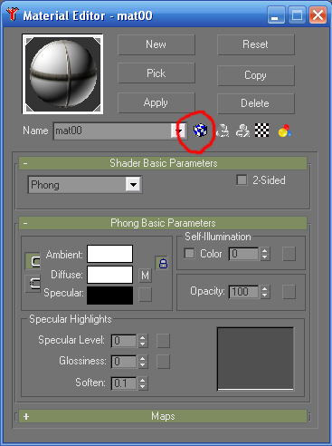Click the ambient-diffuse lock icon
The height and width of the screenshot is (446, 332).
pos(163,263)
